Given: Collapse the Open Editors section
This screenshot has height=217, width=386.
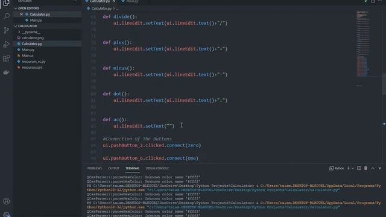Looking at the screenshot, I should (x=27, y=8).
